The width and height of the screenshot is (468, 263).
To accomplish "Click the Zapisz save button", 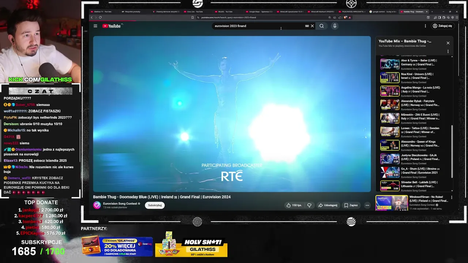I will click(351, 205).
